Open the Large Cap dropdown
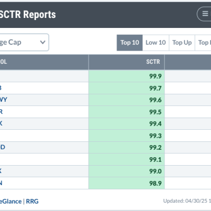This screenshot has height=211, width=211. [24, 42]
